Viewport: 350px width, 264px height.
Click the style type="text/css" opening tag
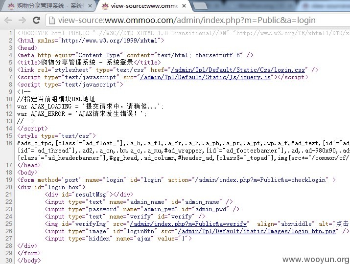(x=56, y=136)
